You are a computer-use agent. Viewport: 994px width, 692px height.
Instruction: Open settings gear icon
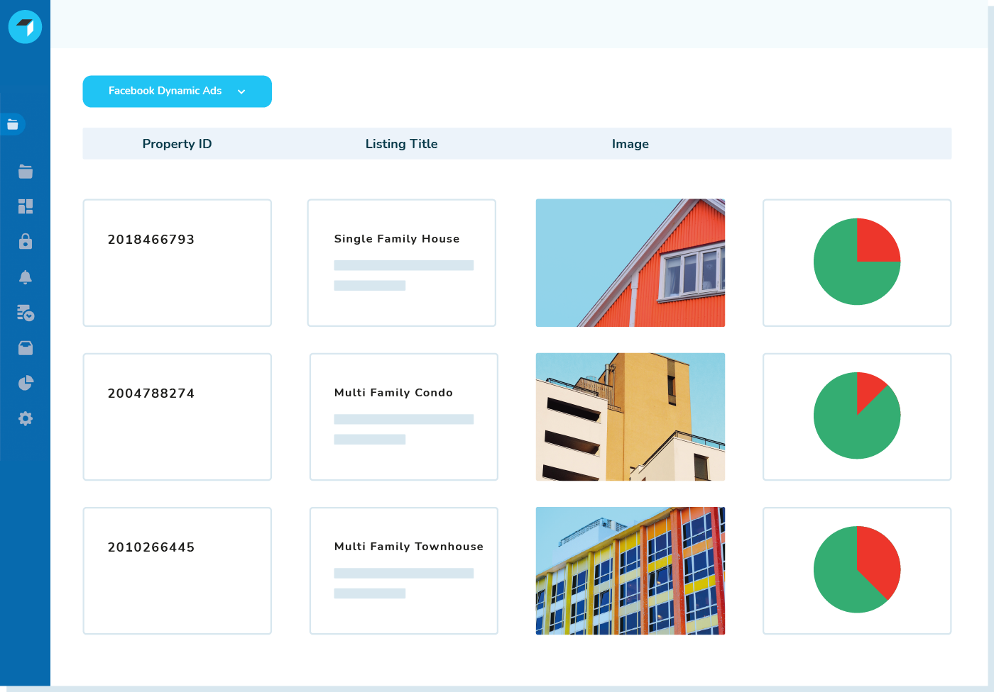coord(26,418)
